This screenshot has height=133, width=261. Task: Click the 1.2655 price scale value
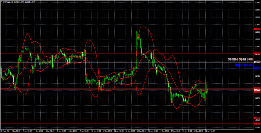coord(257,105)
